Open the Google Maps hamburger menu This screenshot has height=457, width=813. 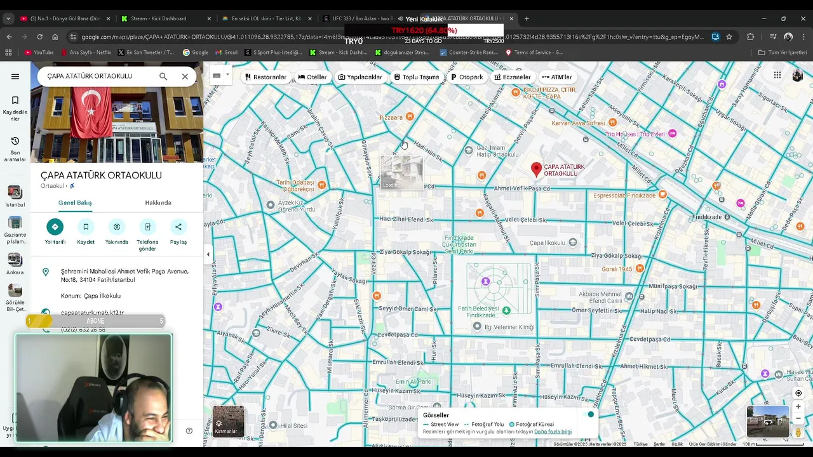(15, 77)
